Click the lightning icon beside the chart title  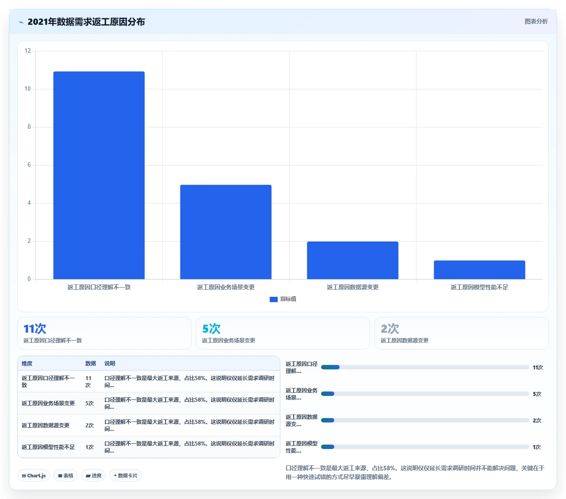pos(21,22)
